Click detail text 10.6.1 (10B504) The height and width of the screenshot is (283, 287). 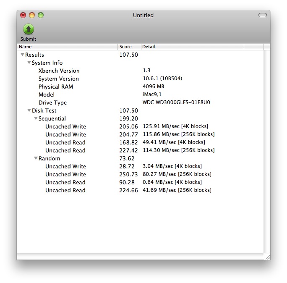click(x=162, y=79)
